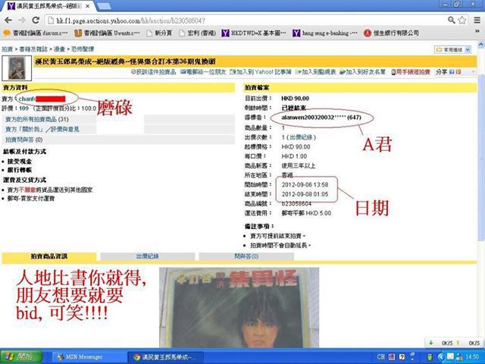
Task: Click the Facebook share icon
Action: click(452, 72)
